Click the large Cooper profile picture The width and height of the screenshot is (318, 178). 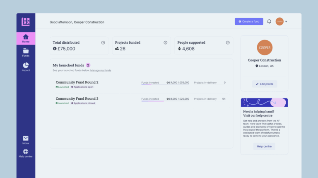[265, 47]
